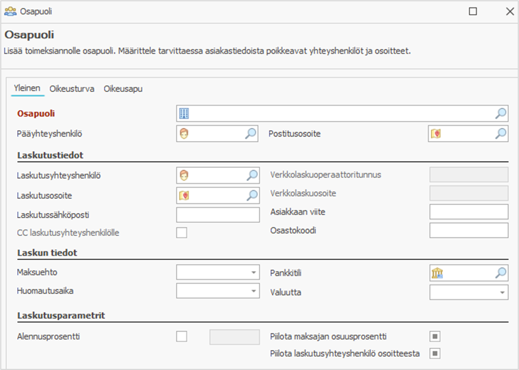Enable CC laskutusyhteyshenkilölle checkbox
Image resolution: width=519 pixels, height=370 pixels.
coord(182,232)
